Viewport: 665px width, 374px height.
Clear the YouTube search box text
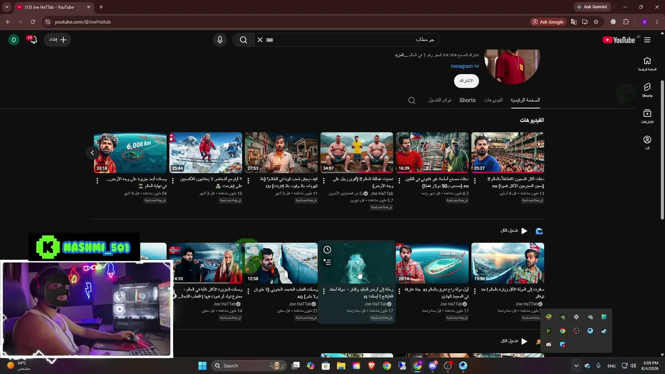point(260,40)
